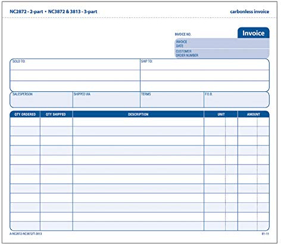Viewport: 281px width, 244px height.
Task: Click the Shipped Via field
Action: pyautogui.click(x=107, y=100)
